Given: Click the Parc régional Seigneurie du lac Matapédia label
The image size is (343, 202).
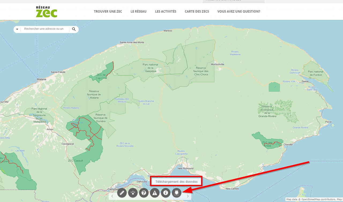Looking at the screenshot, I should point(39,115).
